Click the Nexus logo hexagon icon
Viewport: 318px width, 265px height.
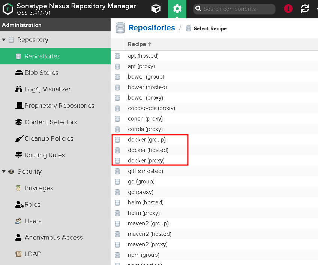(x=8, y=9)
